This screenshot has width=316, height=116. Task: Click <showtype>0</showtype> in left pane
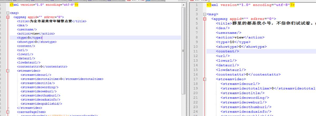37,42
